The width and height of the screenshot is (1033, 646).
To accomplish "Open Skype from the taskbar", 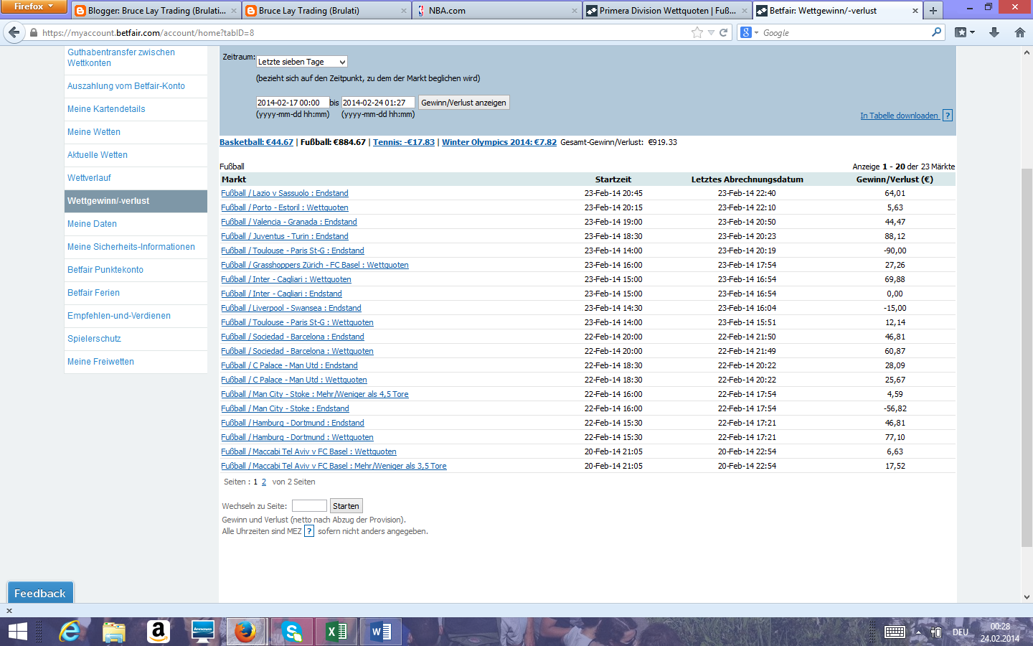I will click(x=292, y=632).
